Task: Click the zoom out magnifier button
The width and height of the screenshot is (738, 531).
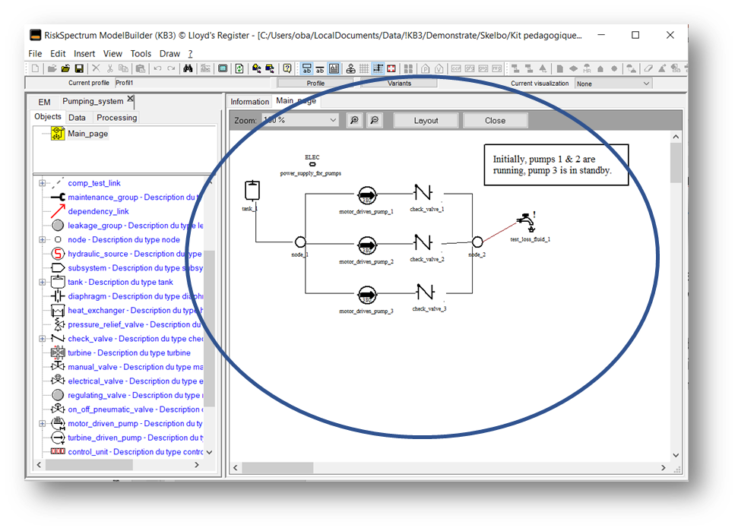Action: point(375,120)
